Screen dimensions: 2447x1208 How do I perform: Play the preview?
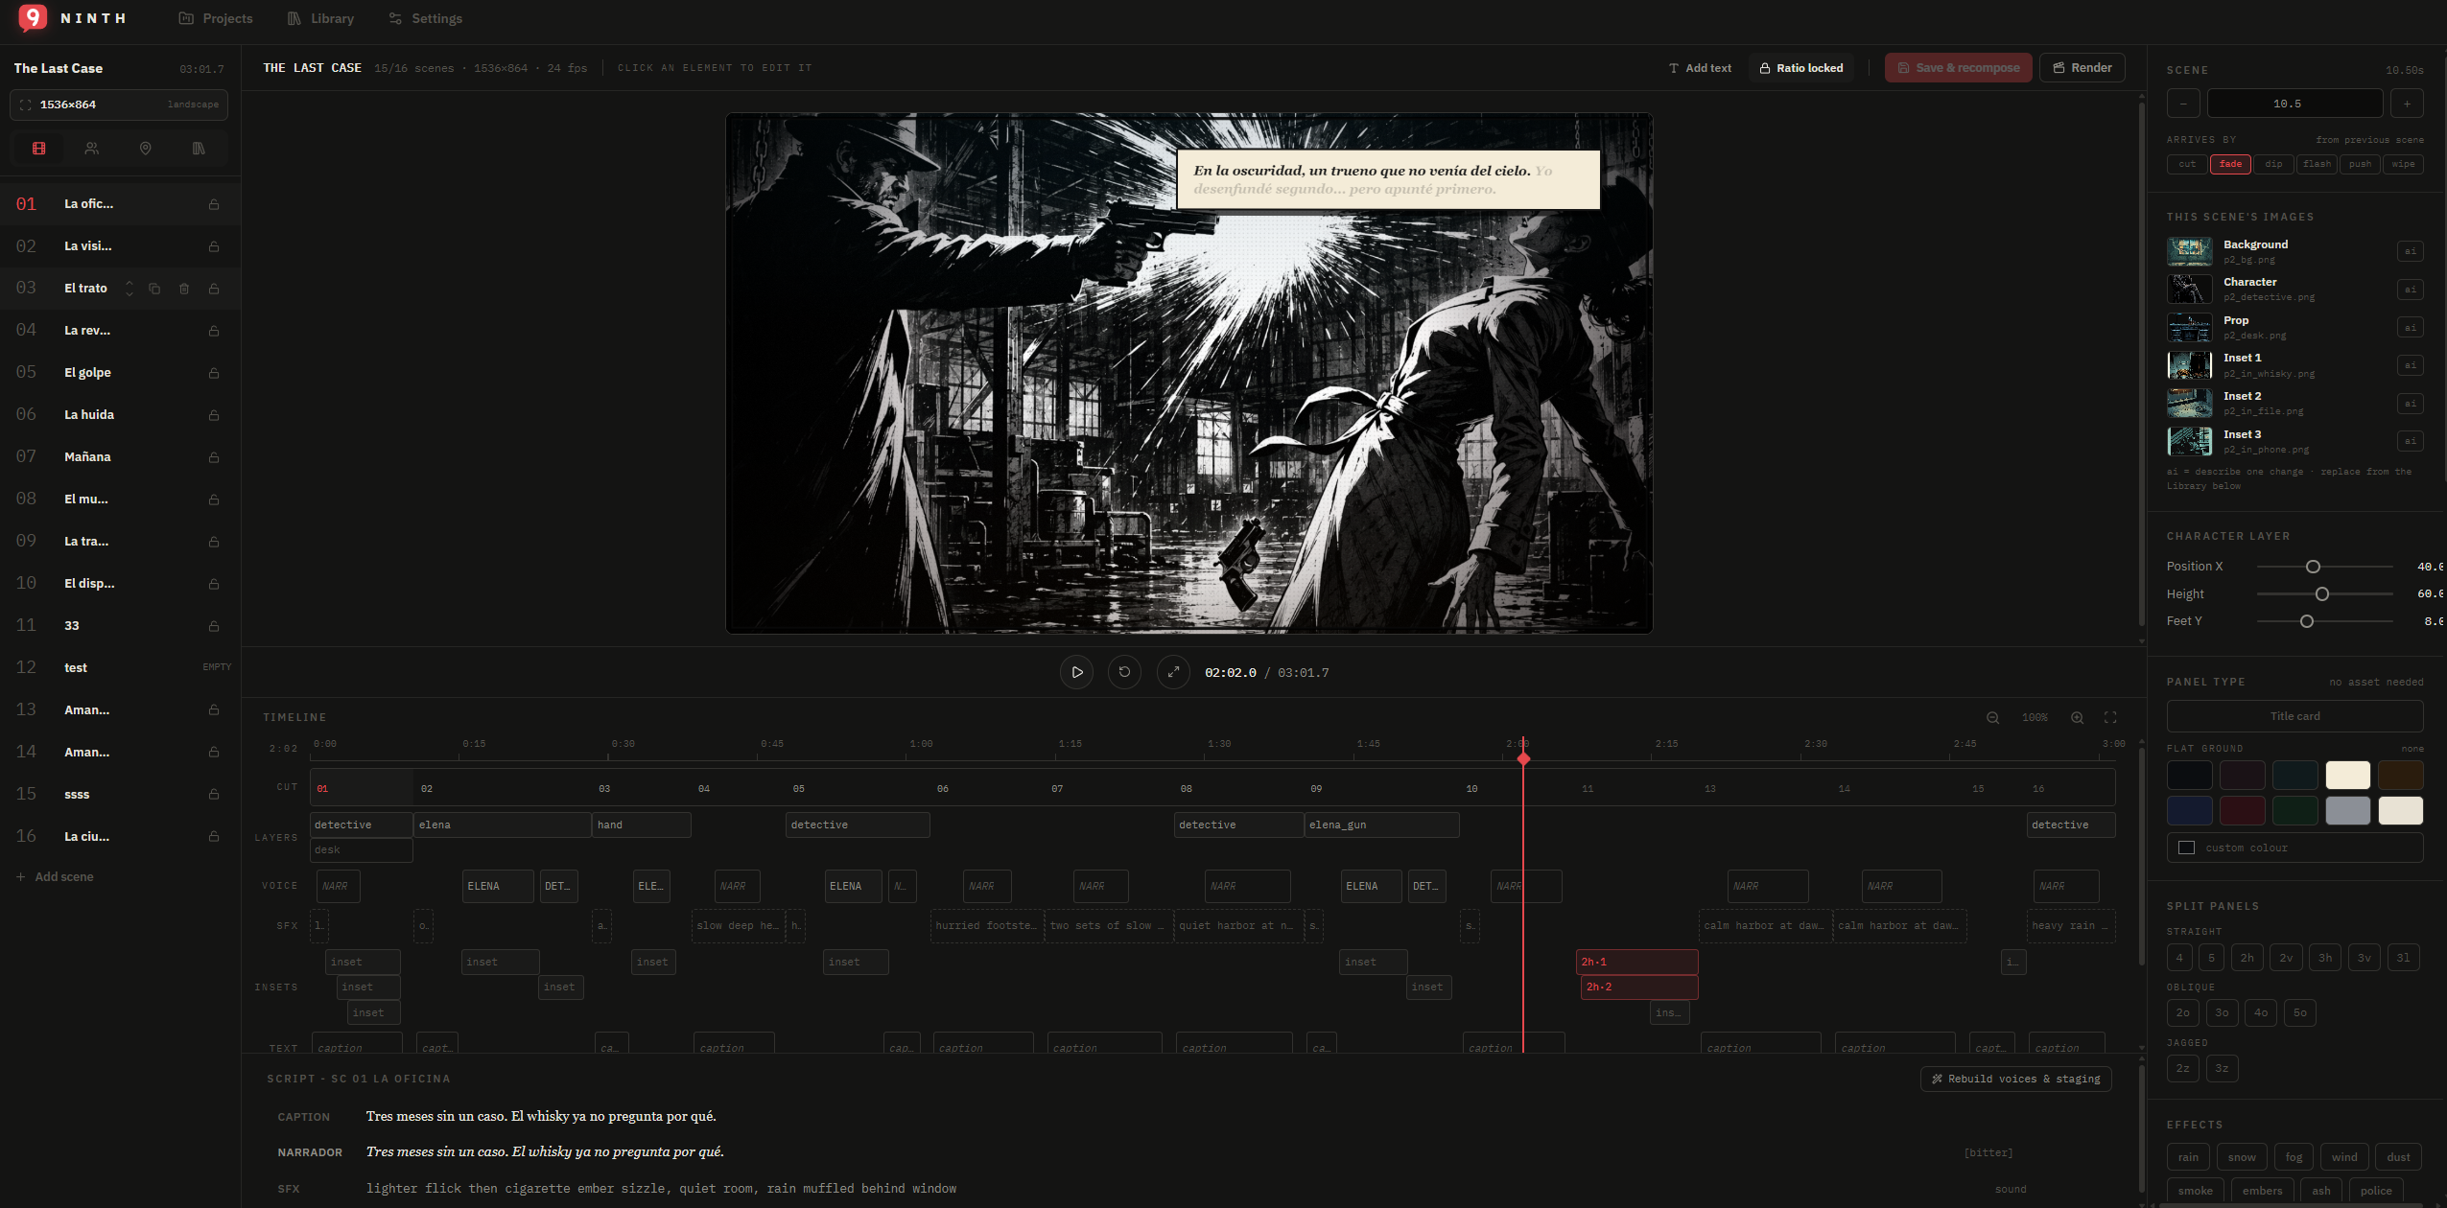(x=1076, y=672)
